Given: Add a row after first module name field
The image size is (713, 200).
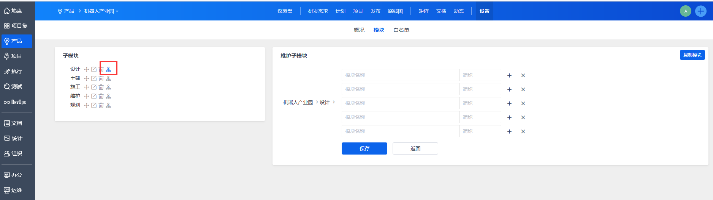Looking at the screenshot, I should click(509, 75).
